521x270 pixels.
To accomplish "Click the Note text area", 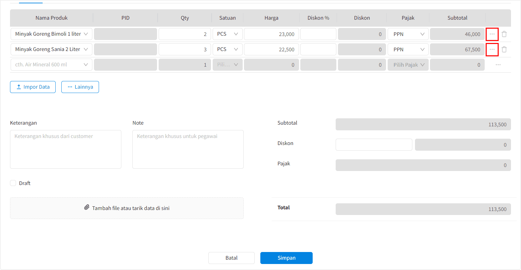I will pyautogui.click(x=188, y=149).
